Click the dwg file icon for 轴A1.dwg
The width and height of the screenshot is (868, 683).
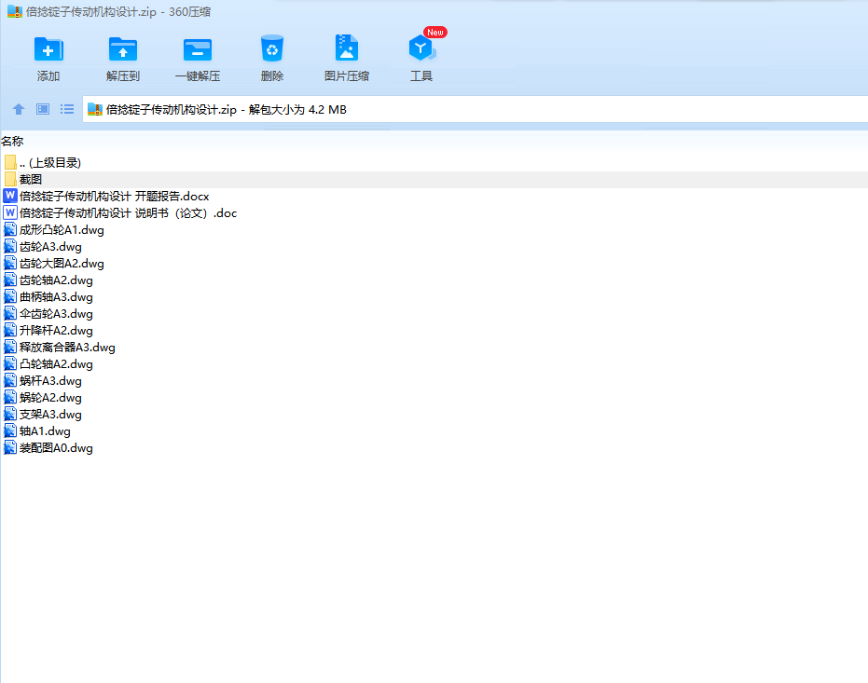tap(10, 430)
